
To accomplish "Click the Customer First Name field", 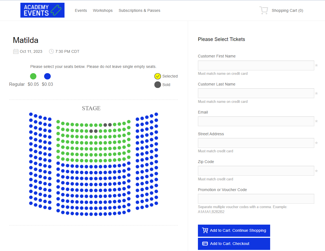I will 256,65.
